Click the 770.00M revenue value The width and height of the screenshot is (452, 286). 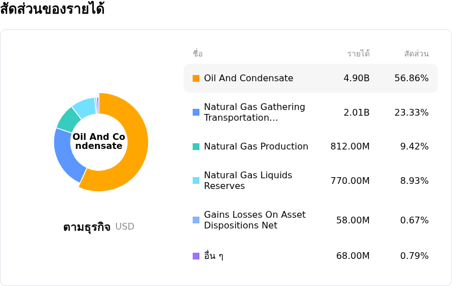(350, 181)
